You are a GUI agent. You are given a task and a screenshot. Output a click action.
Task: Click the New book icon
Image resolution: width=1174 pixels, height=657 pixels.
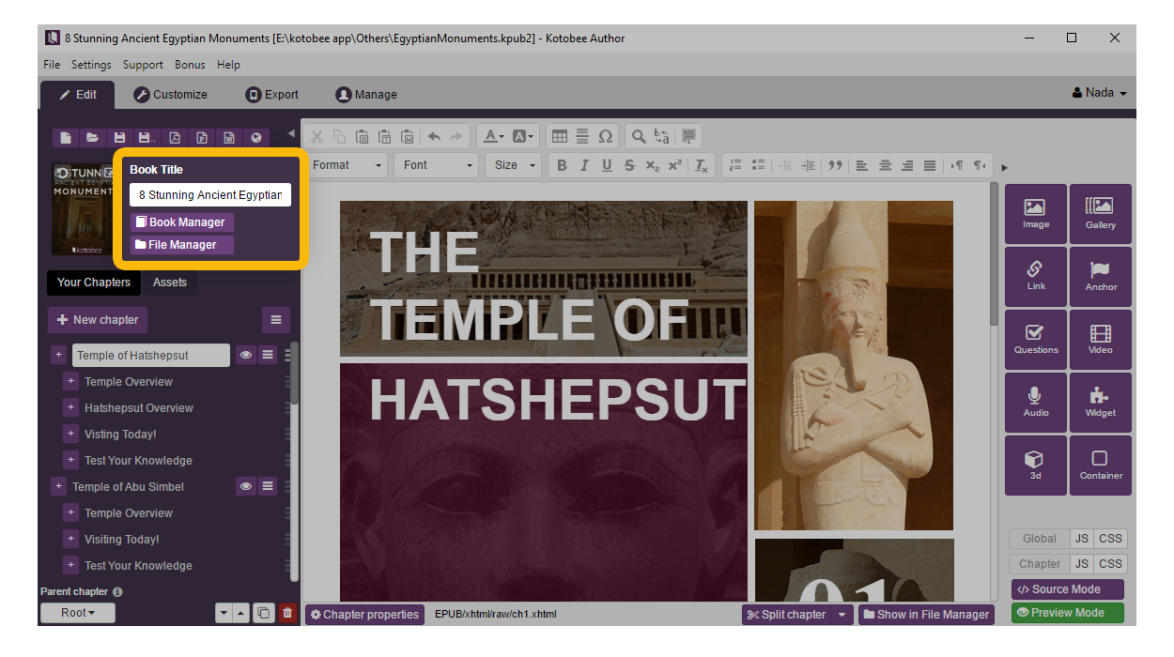66,138
